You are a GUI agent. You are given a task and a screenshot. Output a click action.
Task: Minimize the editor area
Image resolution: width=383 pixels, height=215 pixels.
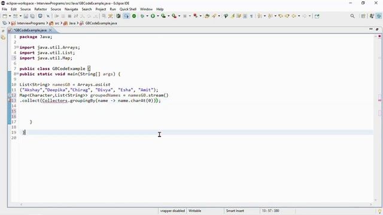point(371,29)
